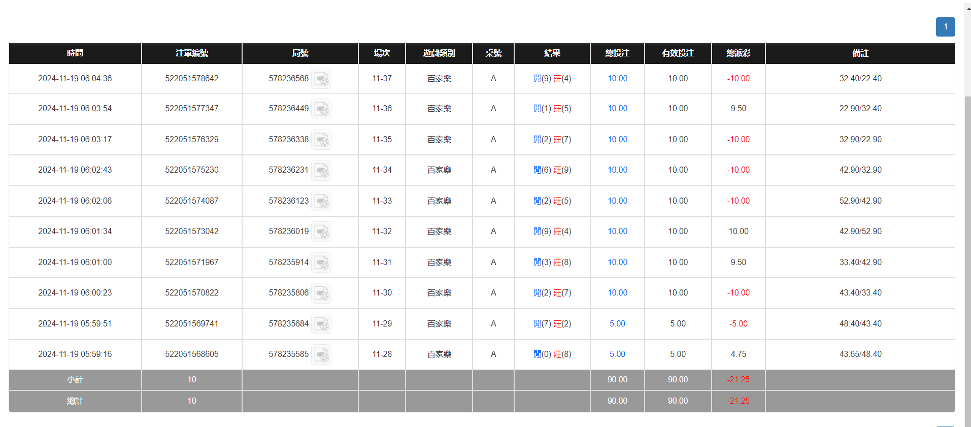Open total bet link for order 522051577347

point(617,109)
